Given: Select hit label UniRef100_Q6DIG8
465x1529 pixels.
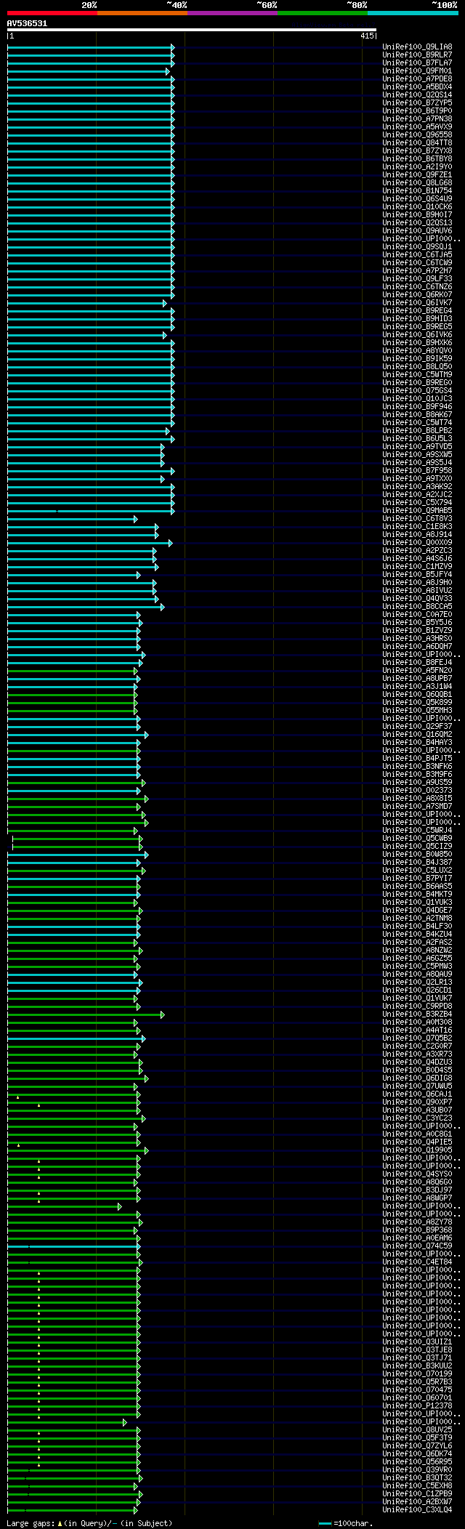Looking at the screenshot, I should click(x=417, y=1078).
